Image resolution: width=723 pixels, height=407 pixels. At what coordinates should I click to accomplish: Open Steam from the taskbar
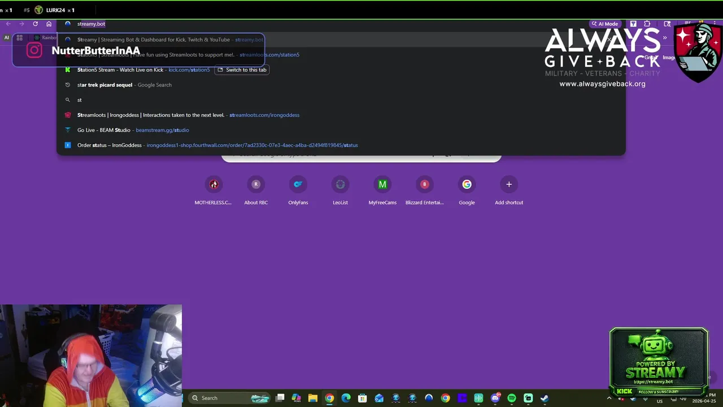coord(545,398)
